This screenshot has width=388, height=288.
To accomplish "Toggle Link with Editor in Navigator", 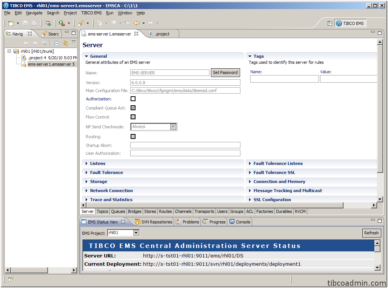I will tap(65, 43).
